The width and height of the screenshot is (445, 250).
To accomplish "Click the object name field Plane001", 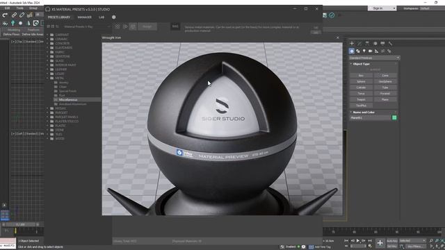I will click(x=370, y=117).
